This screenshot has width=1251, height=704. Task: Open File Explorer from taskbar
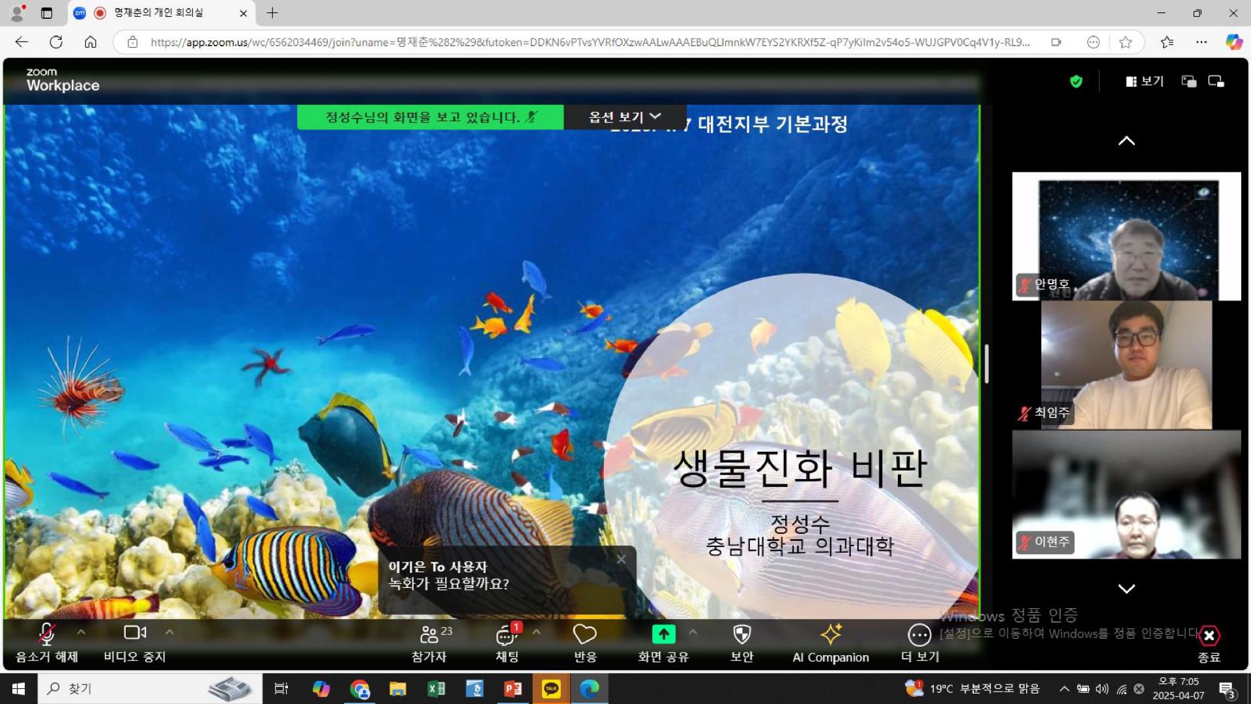click(x=397, y=688)
